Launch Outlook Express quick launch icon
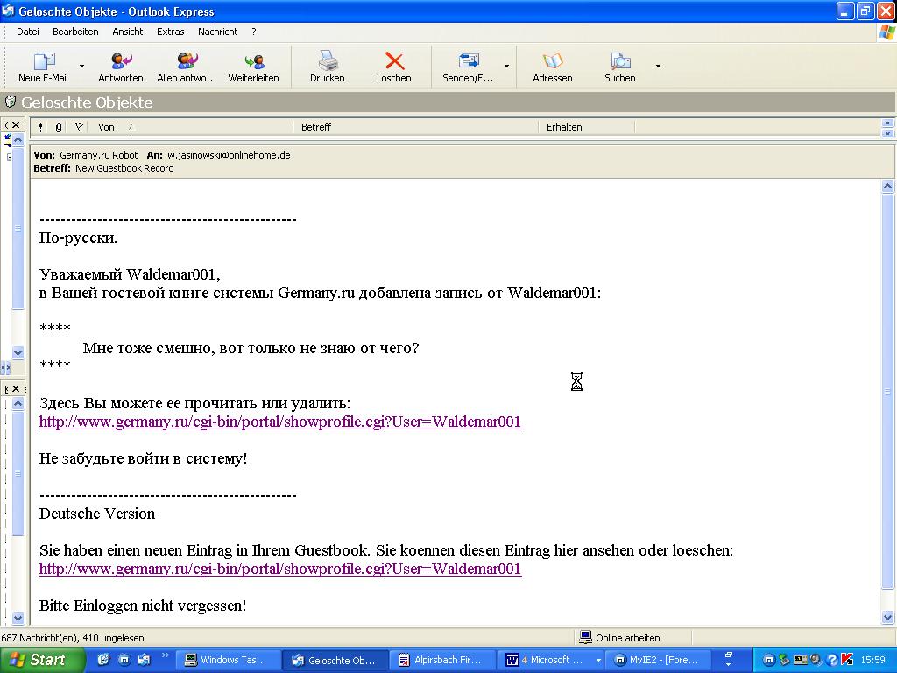Image resolution: width=897 pixels, height=673 pixels. click(144, 660)
